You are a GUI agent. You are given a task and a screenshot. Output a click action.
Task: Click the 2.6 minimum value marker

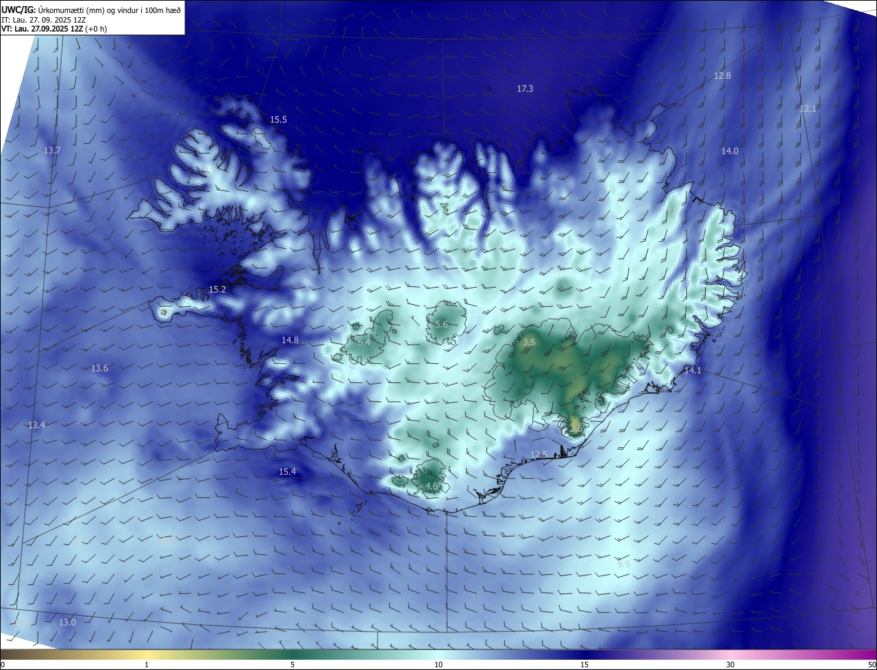tap(576, 428)
